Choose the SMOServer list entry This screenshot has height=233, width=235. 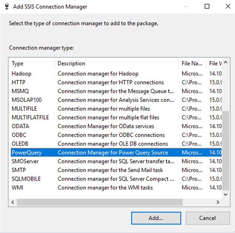(25, 161)
